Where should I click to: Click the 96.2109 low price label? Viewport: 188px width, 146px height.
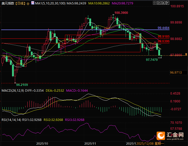click(x=22, y=85)
